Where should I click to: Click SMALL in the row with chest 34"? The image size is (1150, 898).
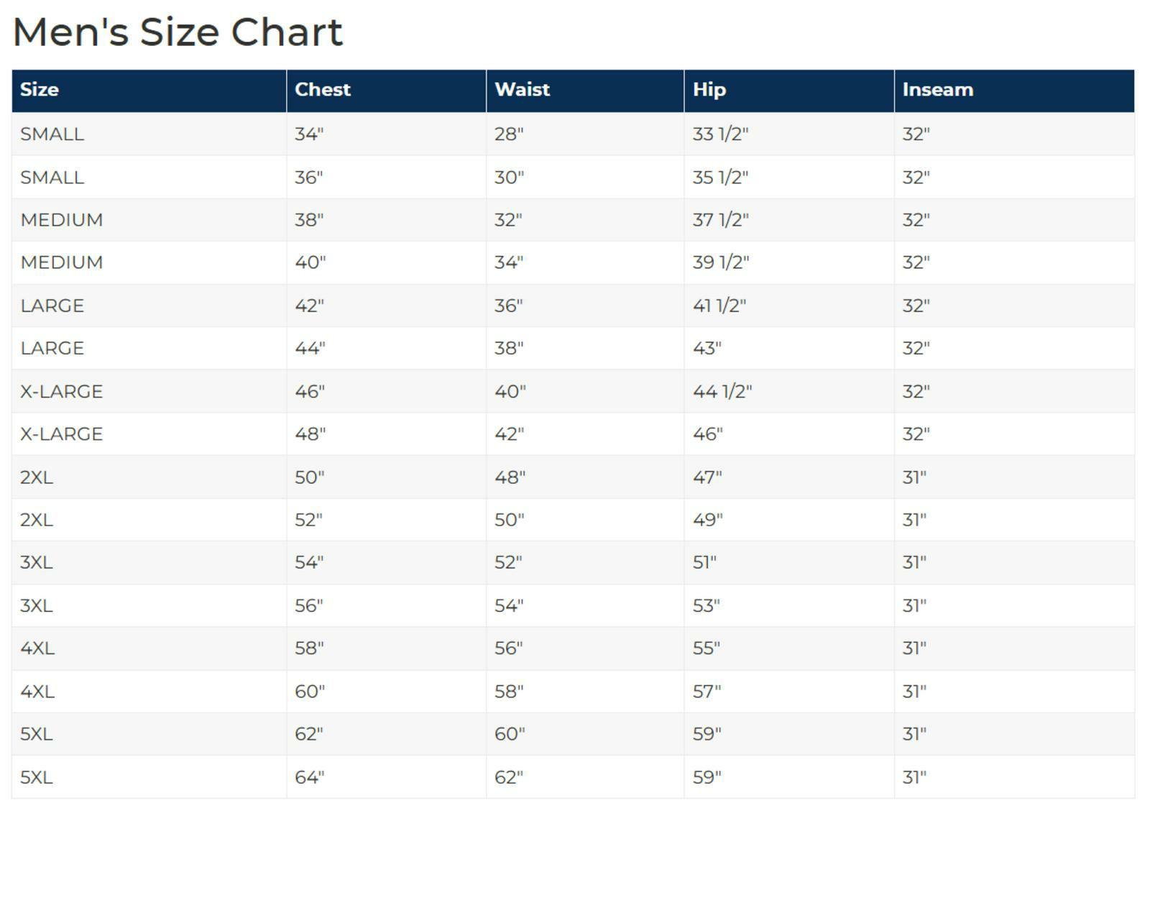(x=52, y=134)
